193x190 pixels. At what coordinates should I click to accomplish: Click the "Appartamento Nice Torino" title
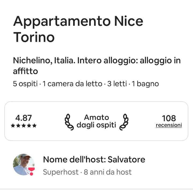point(78,29)
